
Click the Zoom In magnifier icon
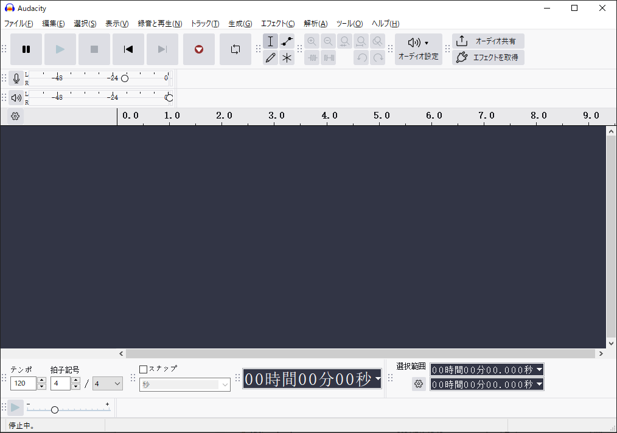(312, 41)
